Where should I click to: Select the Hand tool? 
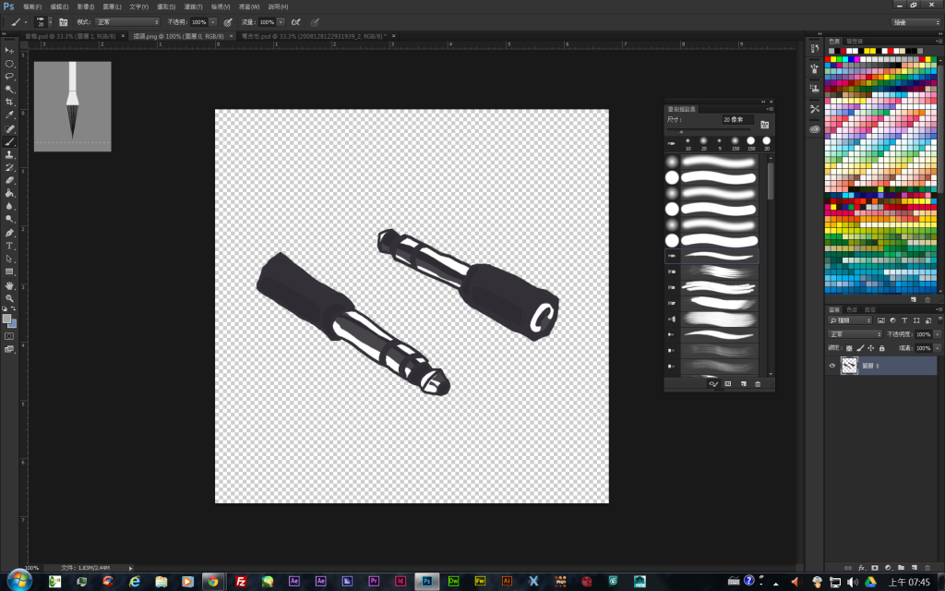tap(9, 285)
